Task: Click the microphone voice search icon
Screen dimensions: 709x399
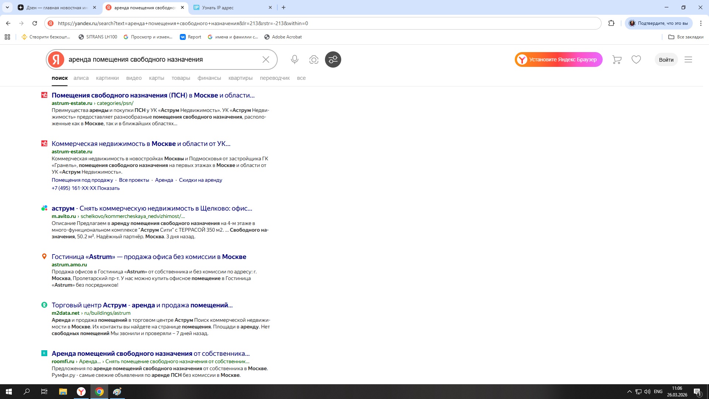Action: (294, 59)
